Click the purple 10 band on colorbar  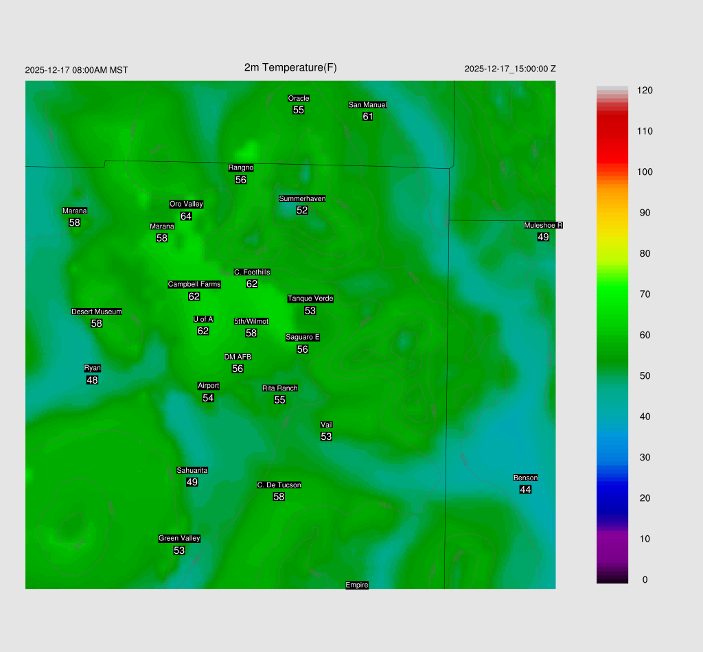612,539
